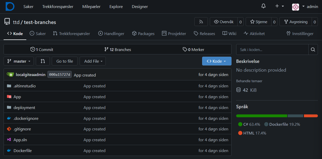This screenshot has width=322, height=159.
Task: Switch to the Trekkforespørsler repository tab
Action: (71, 34)
